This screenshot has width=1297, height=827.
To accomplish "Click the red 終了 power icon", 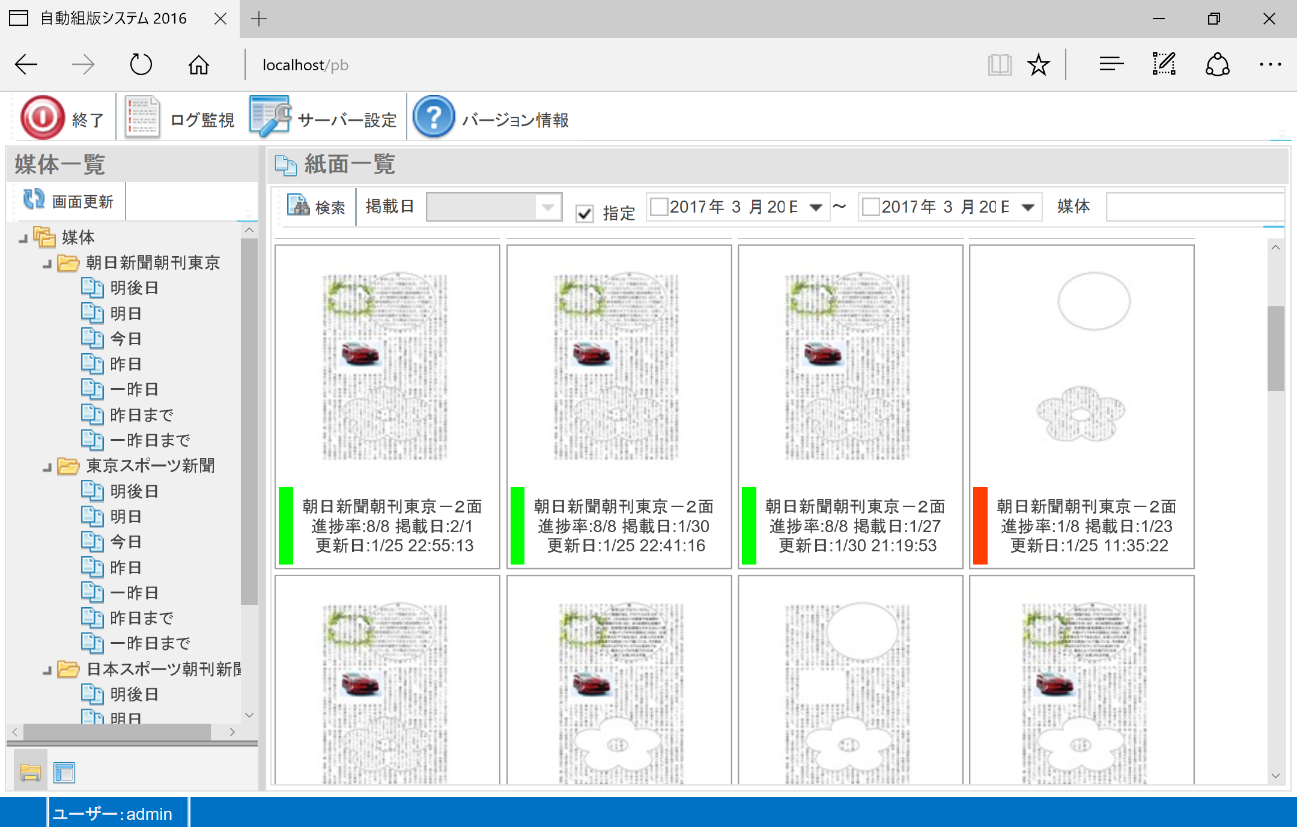I will click(42, 118).
